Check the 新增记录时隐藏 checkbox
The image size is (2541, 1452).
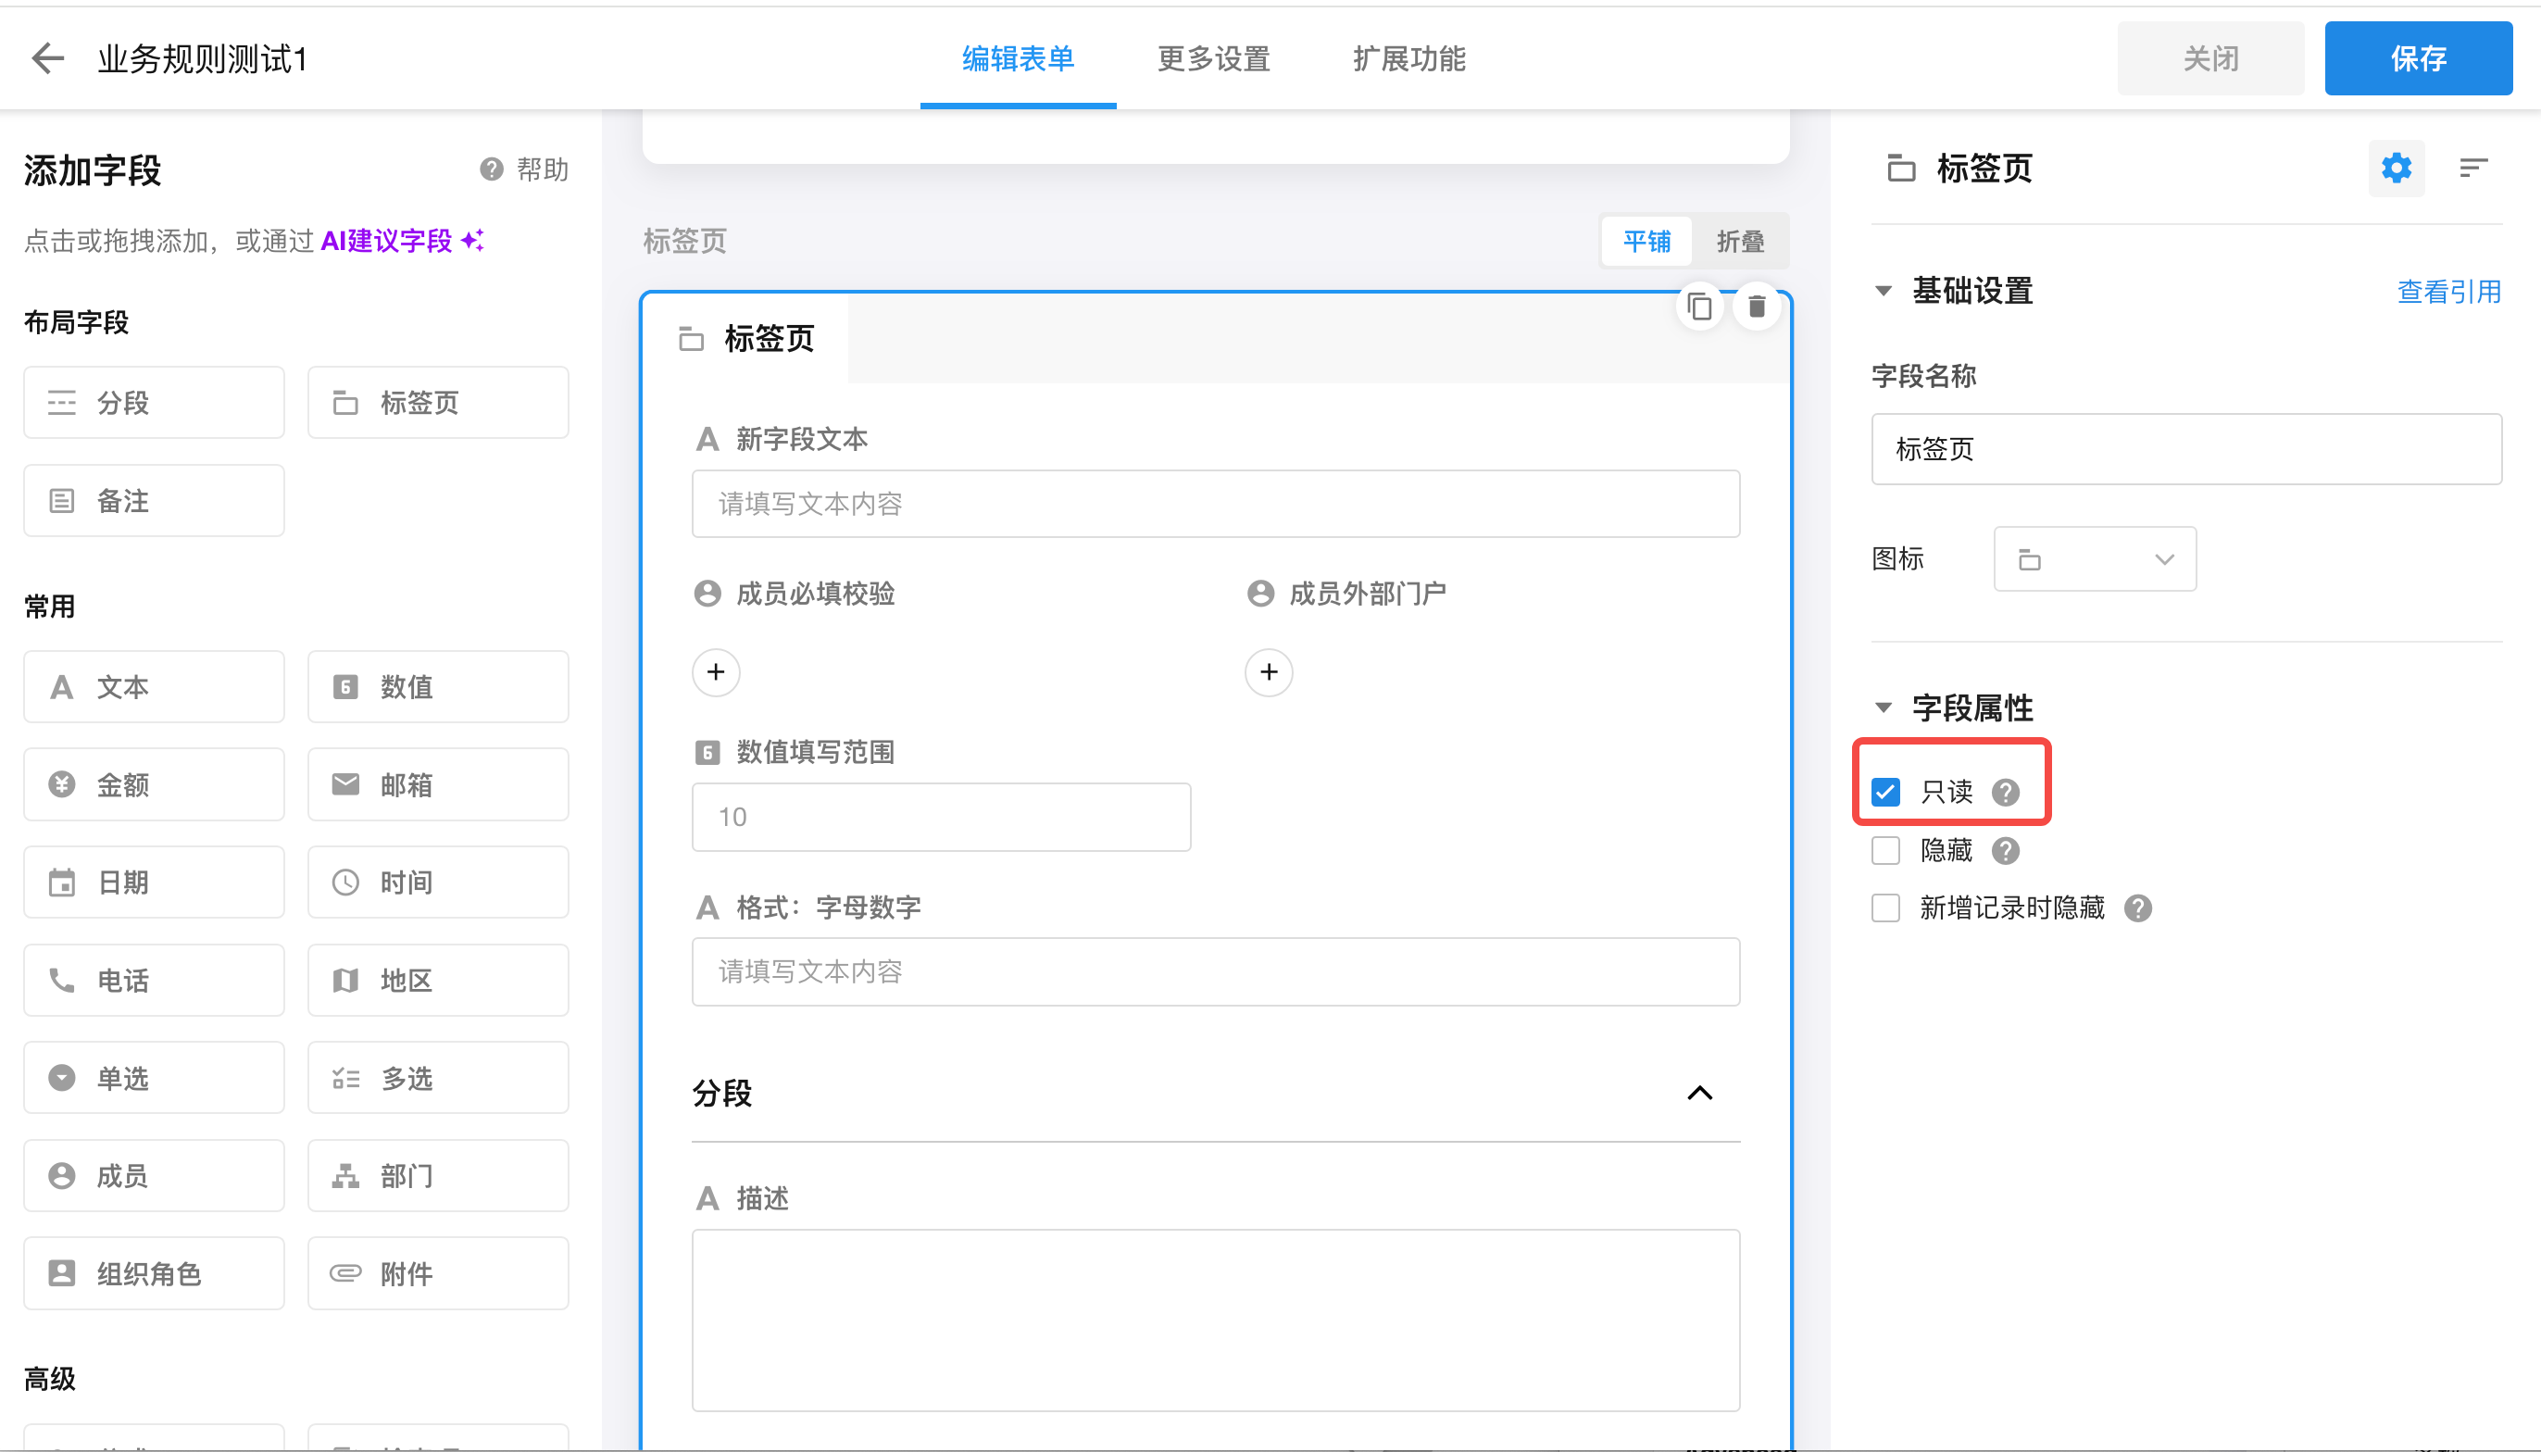click(x=1884, y=908)
